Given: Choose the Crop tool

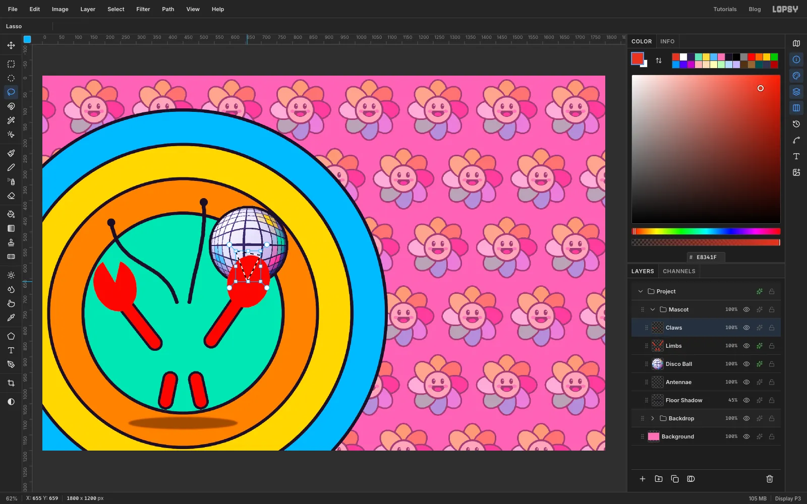Looking at the screenshot, I should (11, 383).
